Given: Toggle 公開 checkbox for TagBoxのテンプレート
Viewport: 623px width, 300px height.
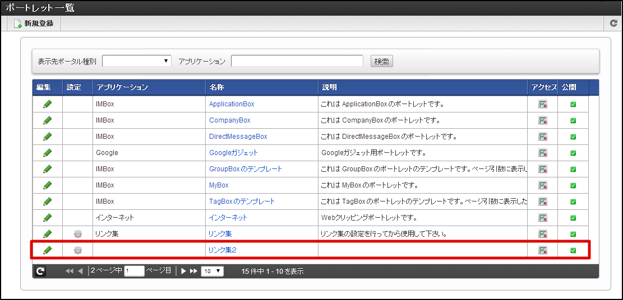Looking at the screenshot, I should [573, 202].
